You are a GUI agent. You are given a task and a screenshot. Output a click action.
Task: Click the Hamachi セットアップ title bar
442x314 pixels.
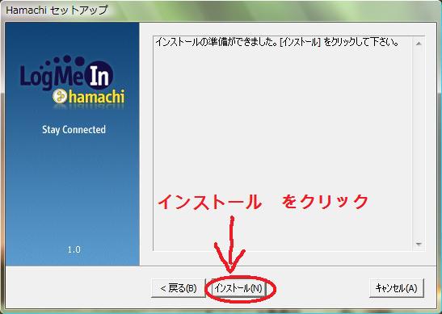221,10
